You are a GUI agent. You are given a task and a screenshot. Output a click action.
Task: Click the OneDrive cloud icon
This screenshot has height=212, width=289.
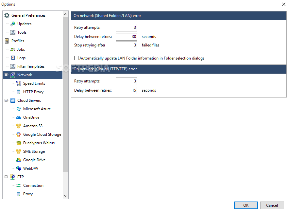coord(19,117)
